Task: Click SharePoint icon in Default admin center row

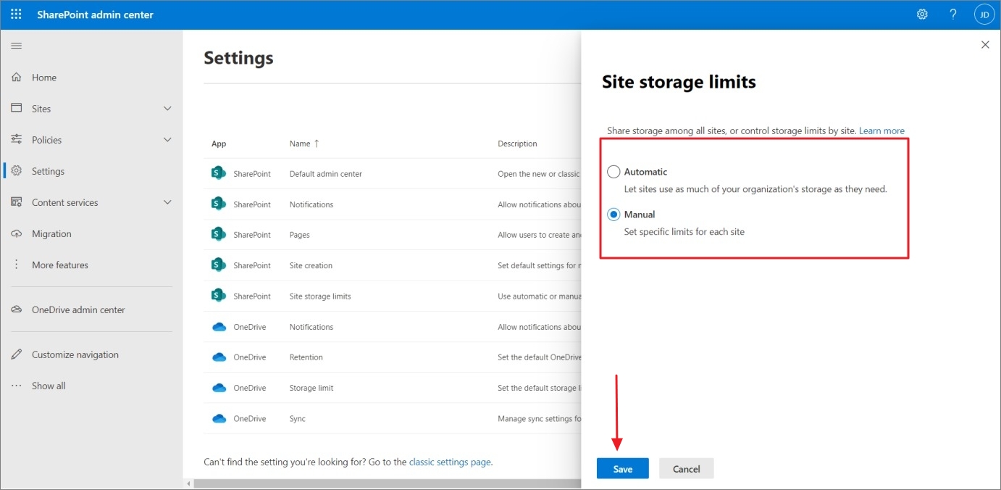Action: [218, 173]
